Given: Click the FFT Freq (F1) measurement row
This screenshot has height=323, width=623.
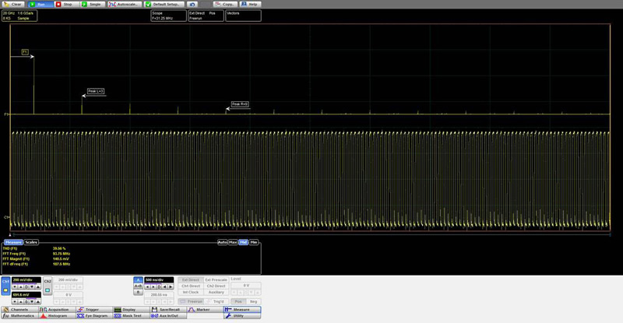Looking at the screenshot, I should point(36,254).
